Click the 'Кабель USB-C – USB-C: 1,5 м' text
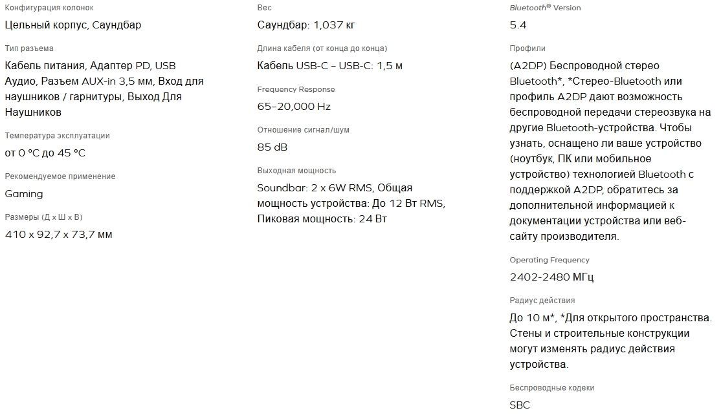The height and width of the screenshot is (415, 721). pyautogui.click(x=329, y=66)
